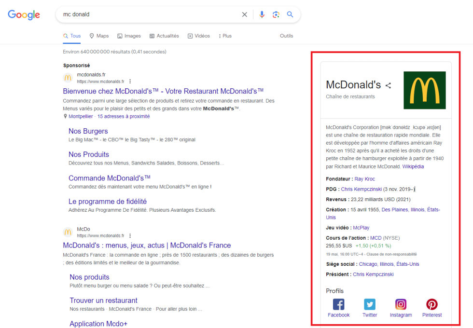
Task: Open '15 adresses à proximité' link
Action: tap(124, 116)
